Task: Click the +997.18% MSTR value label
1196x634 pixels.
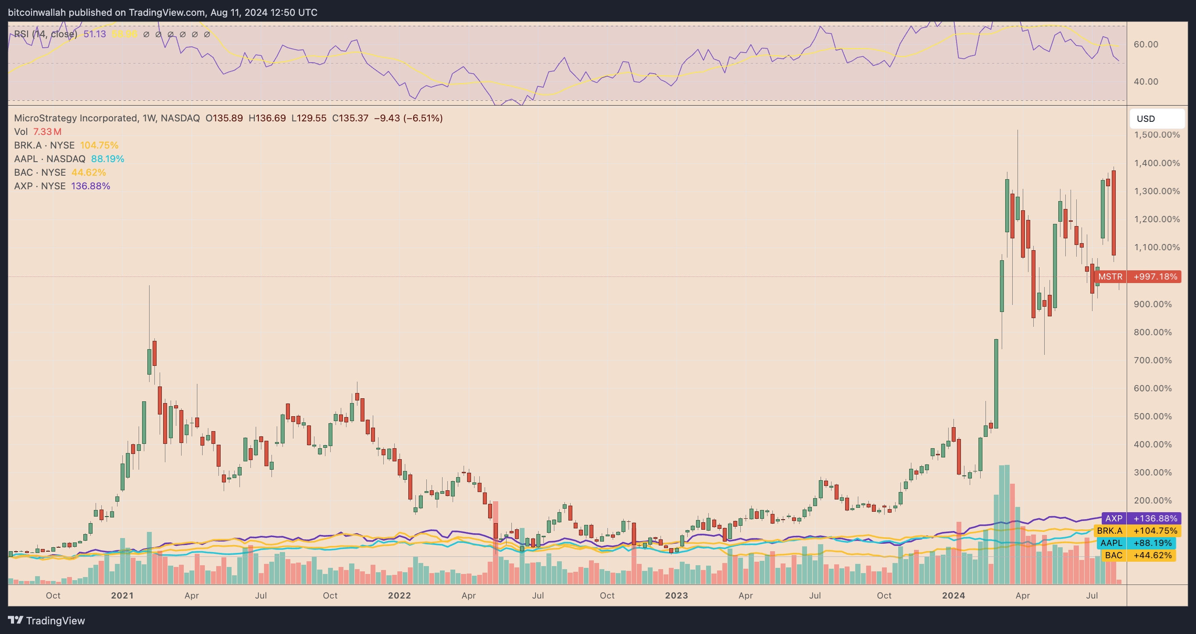Action: tap(1155, 277)
